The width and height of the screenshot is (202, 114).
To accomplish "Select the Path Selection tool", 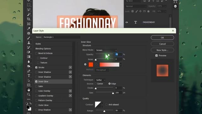I will click(29, 80).
